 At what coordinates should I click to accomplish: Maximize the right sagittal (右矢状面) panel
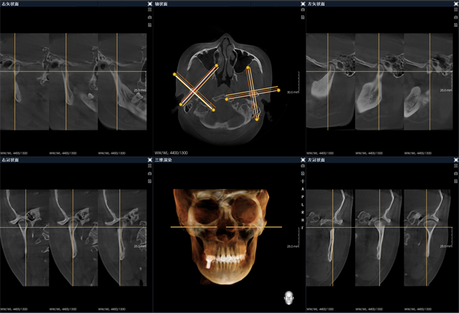[x=150, y=4]
